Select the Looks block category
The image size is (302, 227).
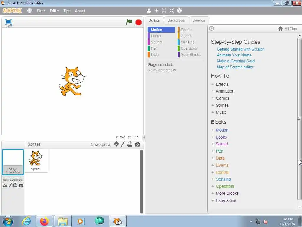point(161,36)
